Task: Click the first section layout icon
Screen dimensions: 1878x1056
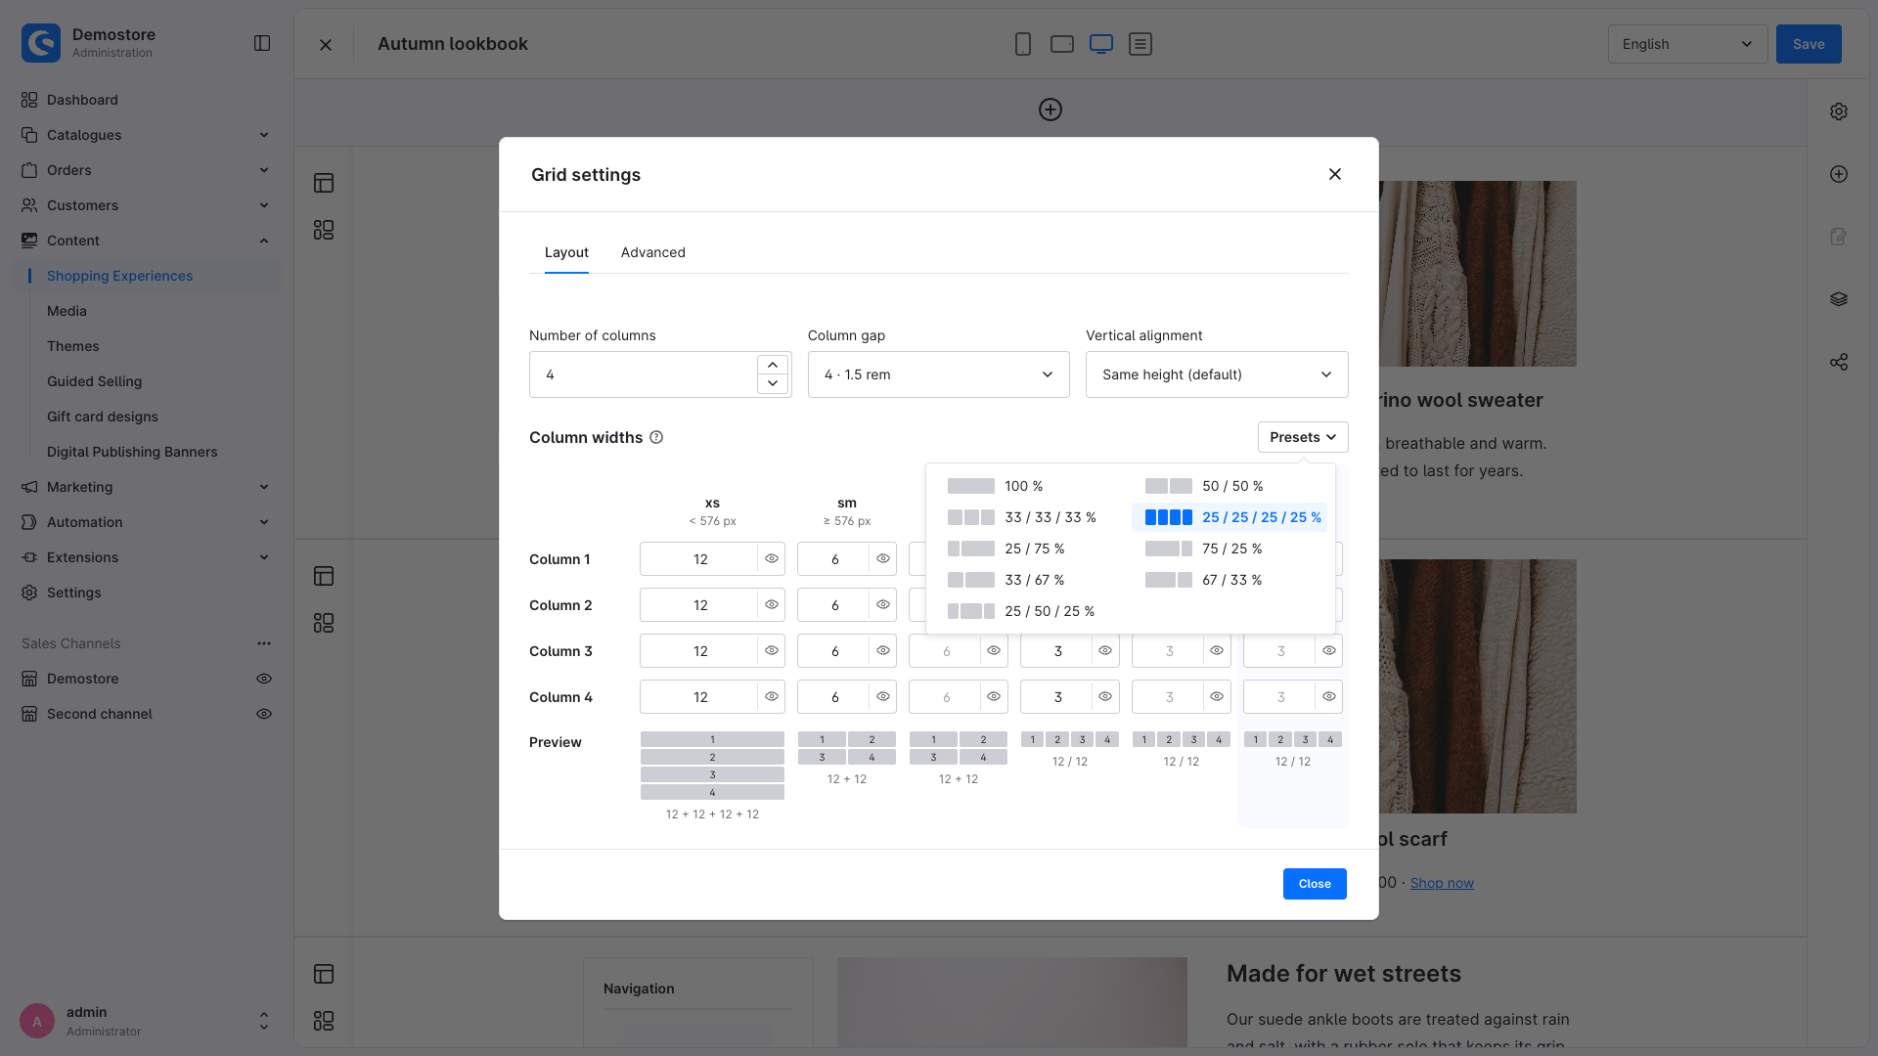Action: tap(324, 183)
